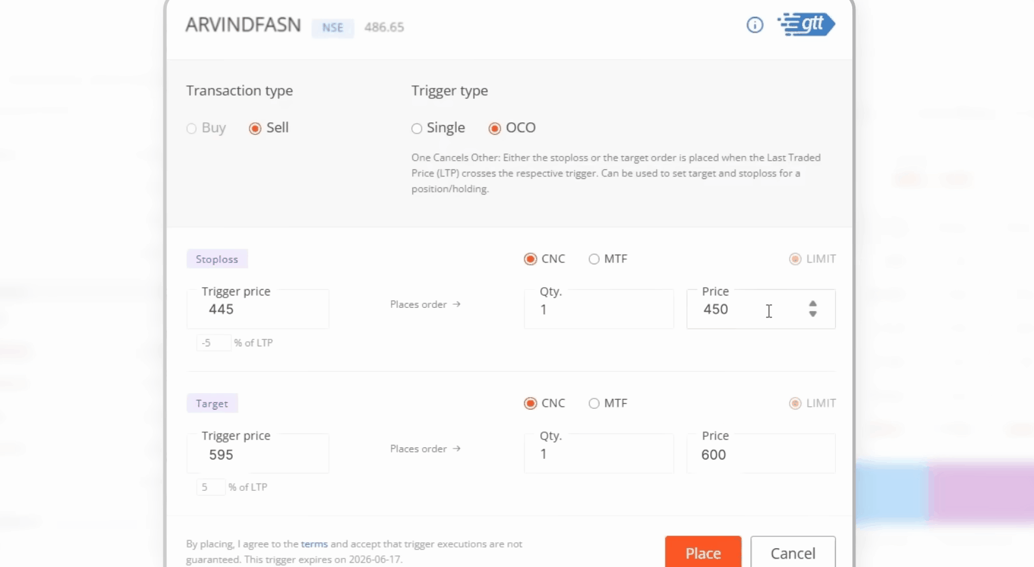1034x567 pixels.
Task: Click the info icon beside GTT logo
Action: (754, 25)
